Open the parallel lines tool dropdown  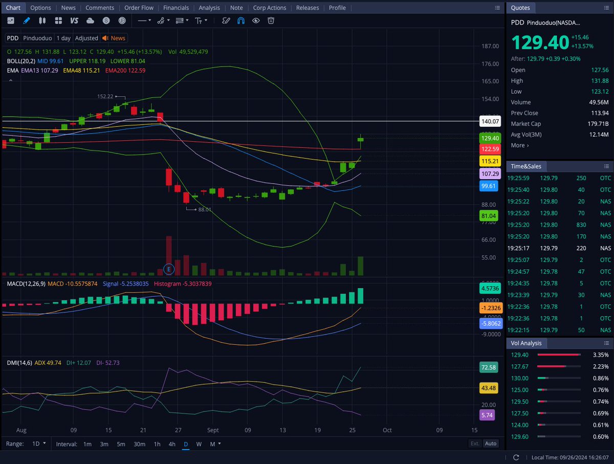tap(182, 20)
